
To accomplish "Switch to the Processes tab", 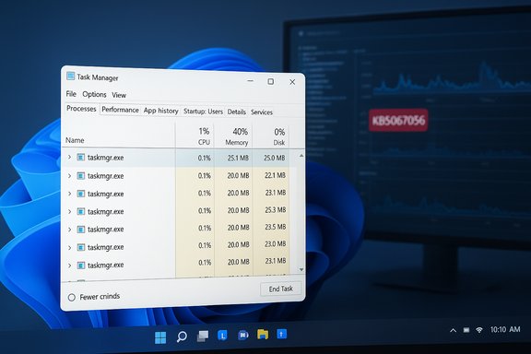I will [x=81, y=109].
